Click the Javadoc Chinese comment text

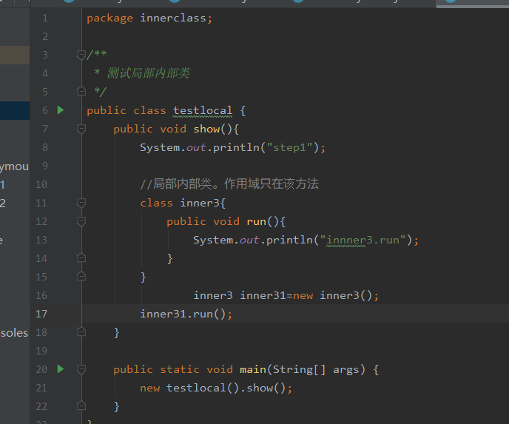pyautogui.click(x=149, y=73)
